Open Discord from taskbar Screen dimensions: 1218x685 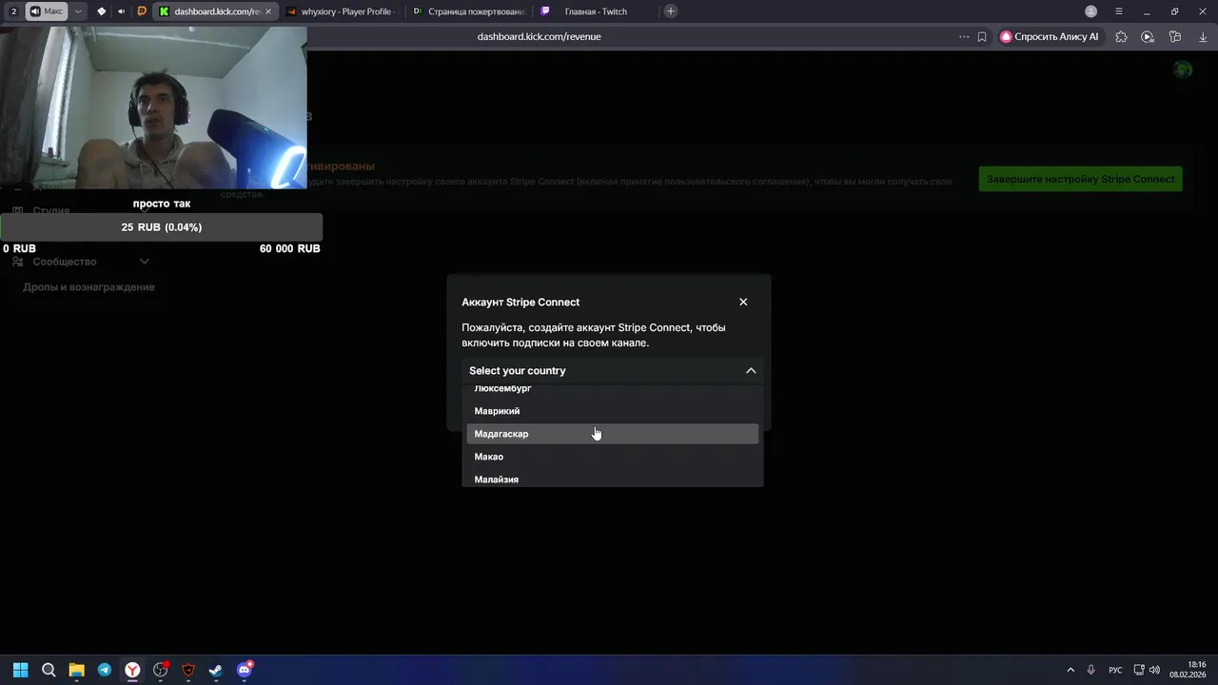pos(244,670)
